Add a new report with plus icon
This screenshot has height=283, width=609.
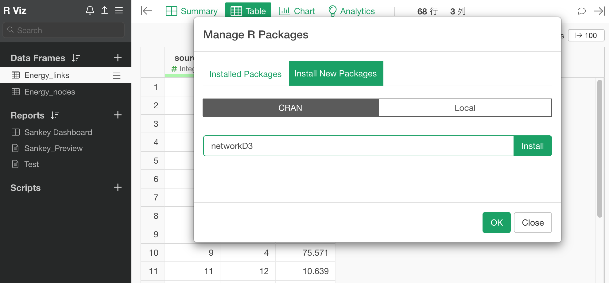(118, 115)
